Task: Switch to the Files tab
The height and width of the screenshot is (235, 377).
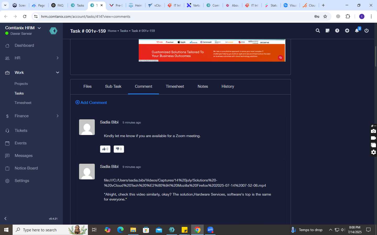Action: (x=87, y=86)
